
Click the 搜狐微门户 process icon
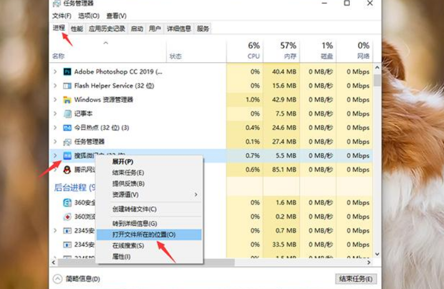point(67,155)
